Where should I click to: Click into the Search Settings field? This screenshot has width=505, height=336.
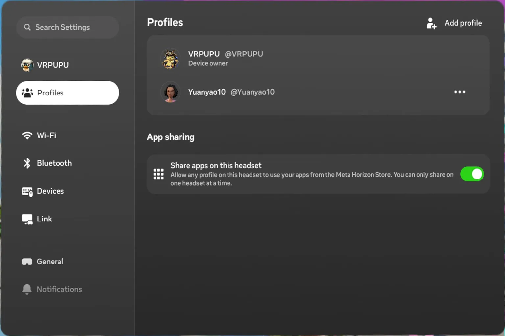(x=68, y=27)
